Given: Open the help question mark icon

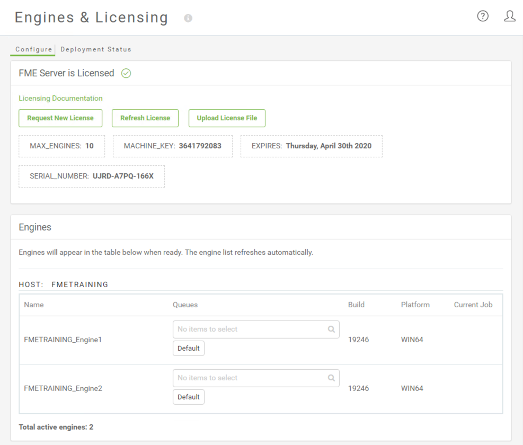Looking at the screenshot, I should [x=483, y=16].
